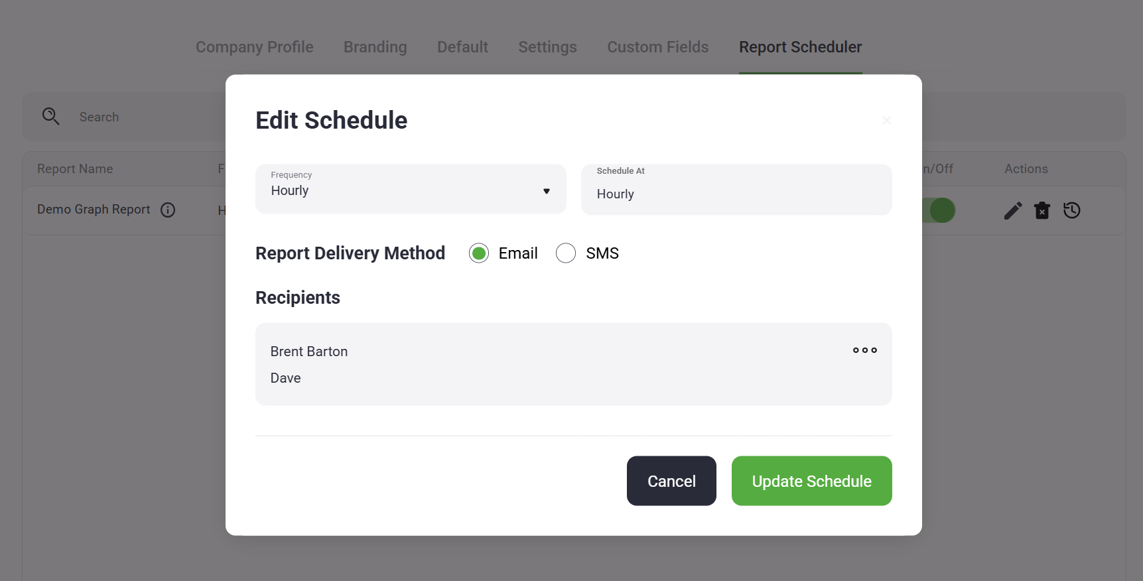Go to the Branding tab
The height and width of the screenshot is (581, 1143).
[375, 47]
